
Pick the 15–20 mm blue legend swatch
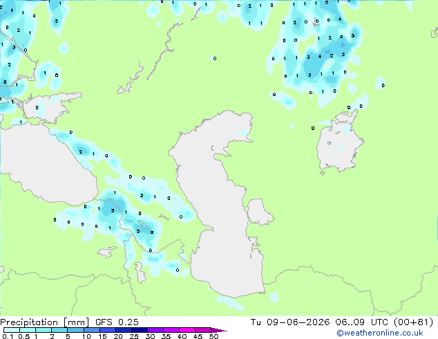point(107,330)
